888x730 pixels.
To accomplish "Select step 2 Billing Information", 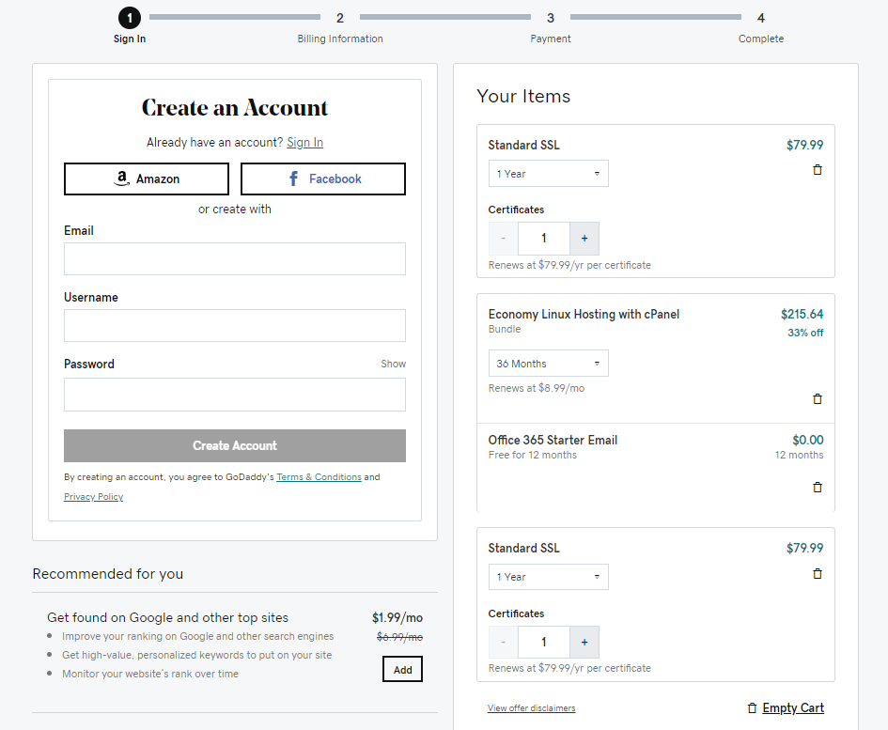I will tap(340, 26).
